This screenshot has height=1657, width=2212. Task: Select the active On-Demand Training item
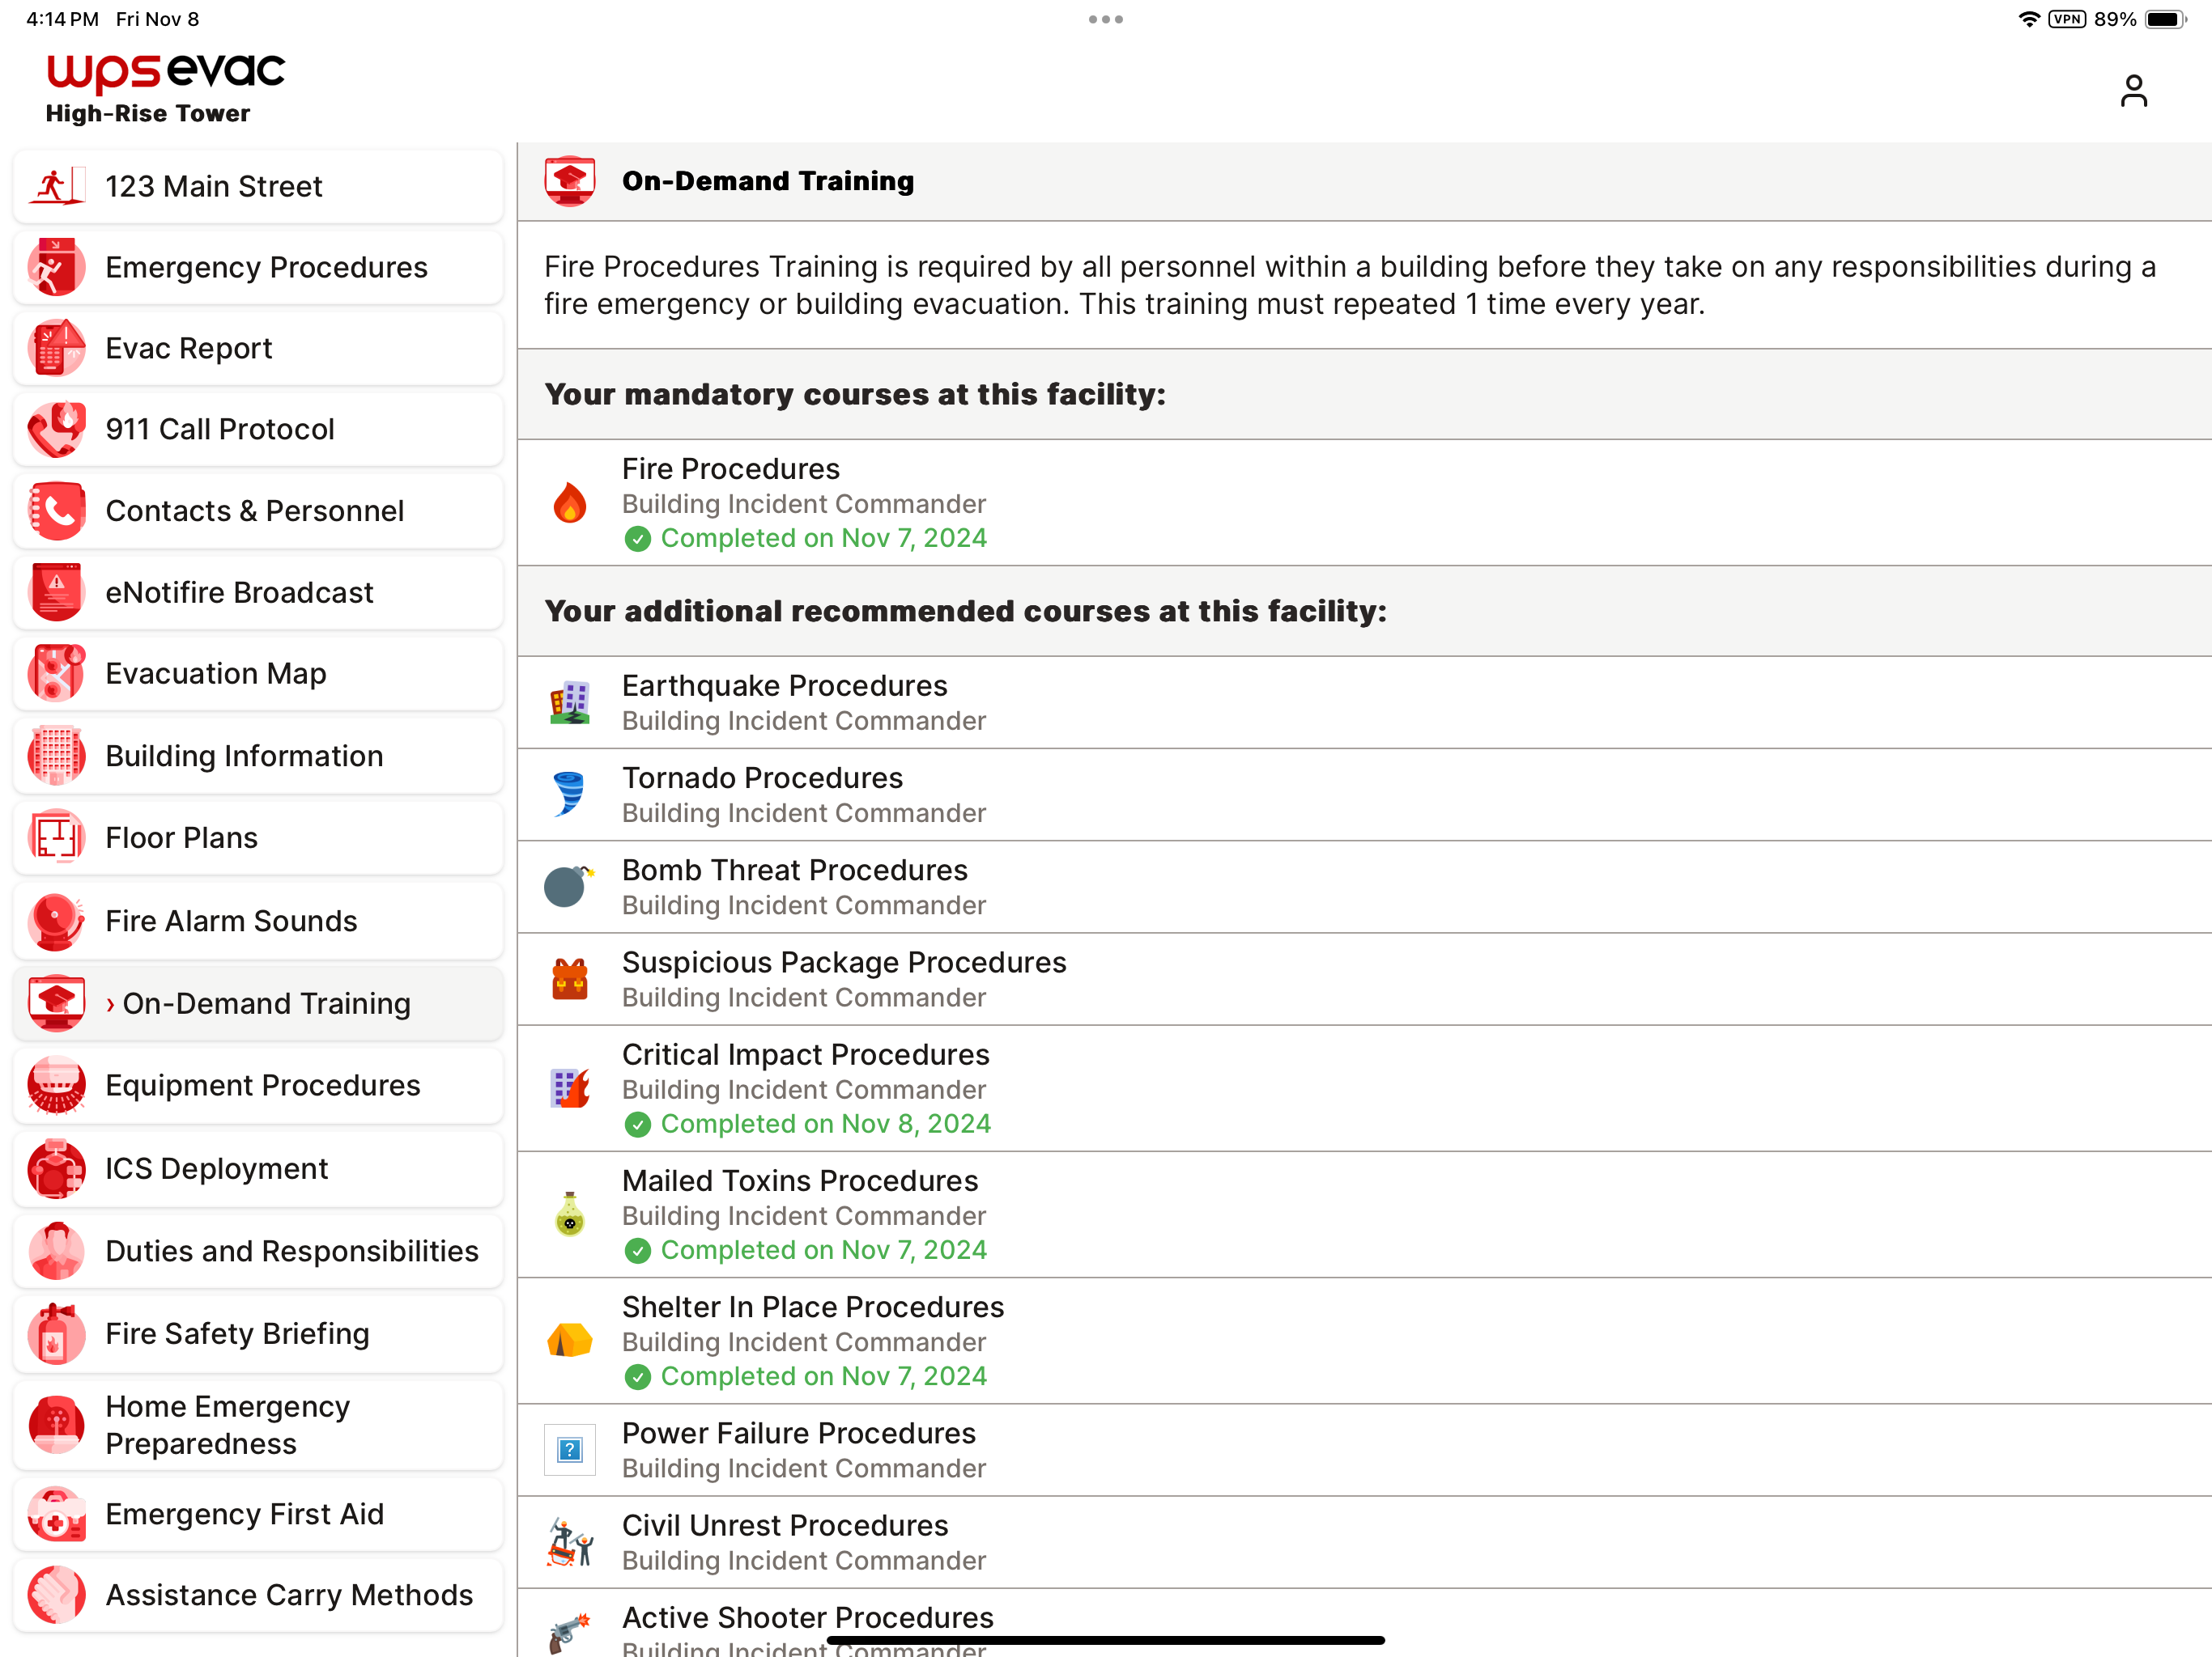click(x=258, y=1003)
